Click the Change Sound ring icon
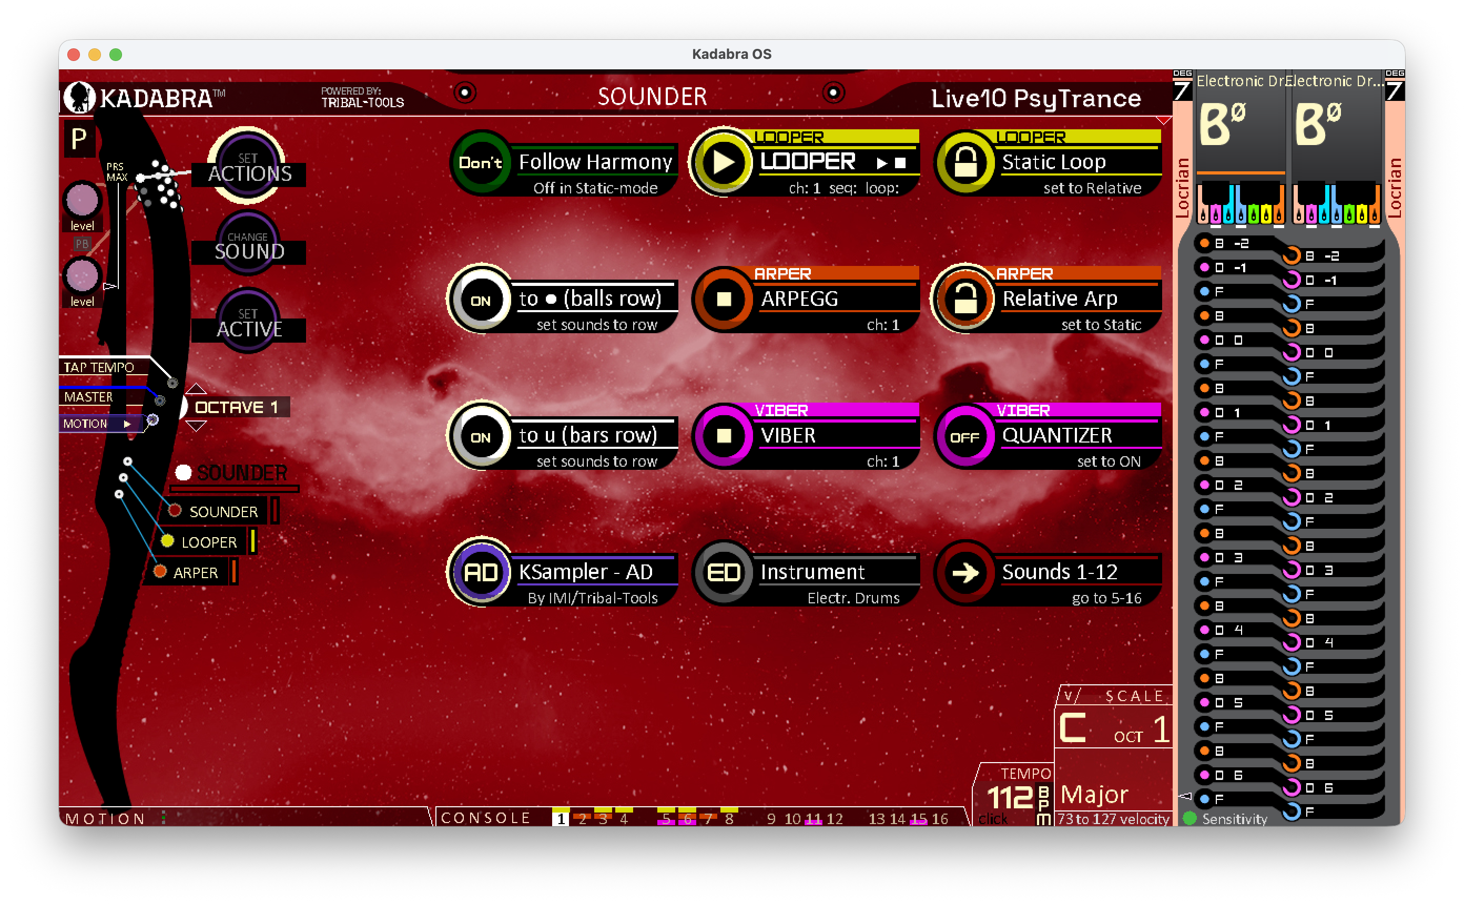Viewport: 1464px width, 904px height. [x=247, y=242]
